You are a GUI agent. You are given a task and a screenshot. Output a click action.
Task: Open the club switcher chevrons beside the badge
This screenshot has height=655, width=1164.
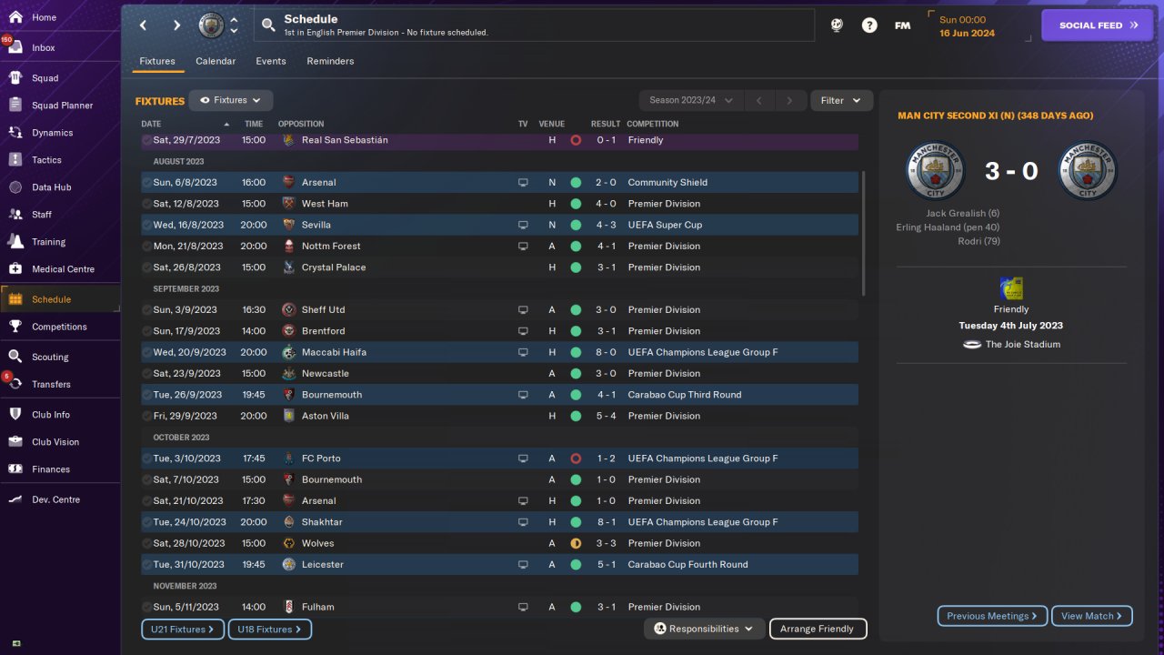coord(234,25)
